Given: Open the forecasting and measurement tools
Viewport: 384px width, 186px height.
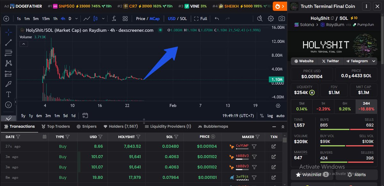Looking at the screenshot, I should point(8,74).
